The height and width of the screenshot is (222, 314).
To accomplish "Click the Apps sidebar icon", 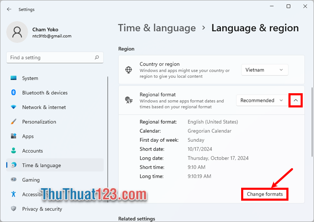I will (x=14, y=136).
